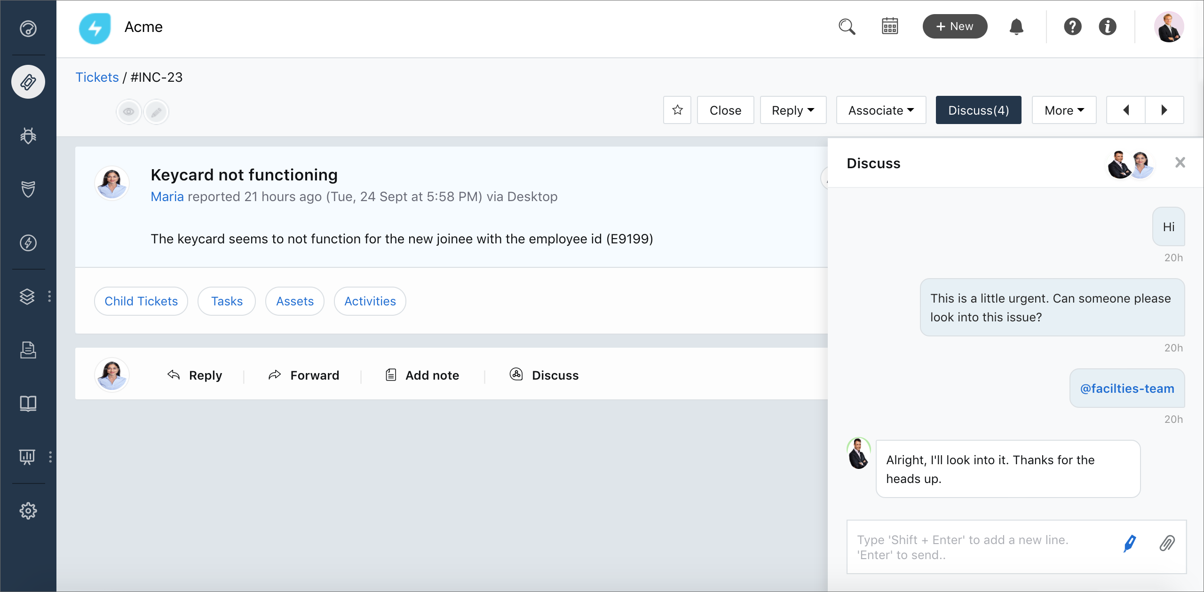Attach a file with paperclip icon
Viewport: 1204px width, 592px height.
click(x=1167, y=544)
